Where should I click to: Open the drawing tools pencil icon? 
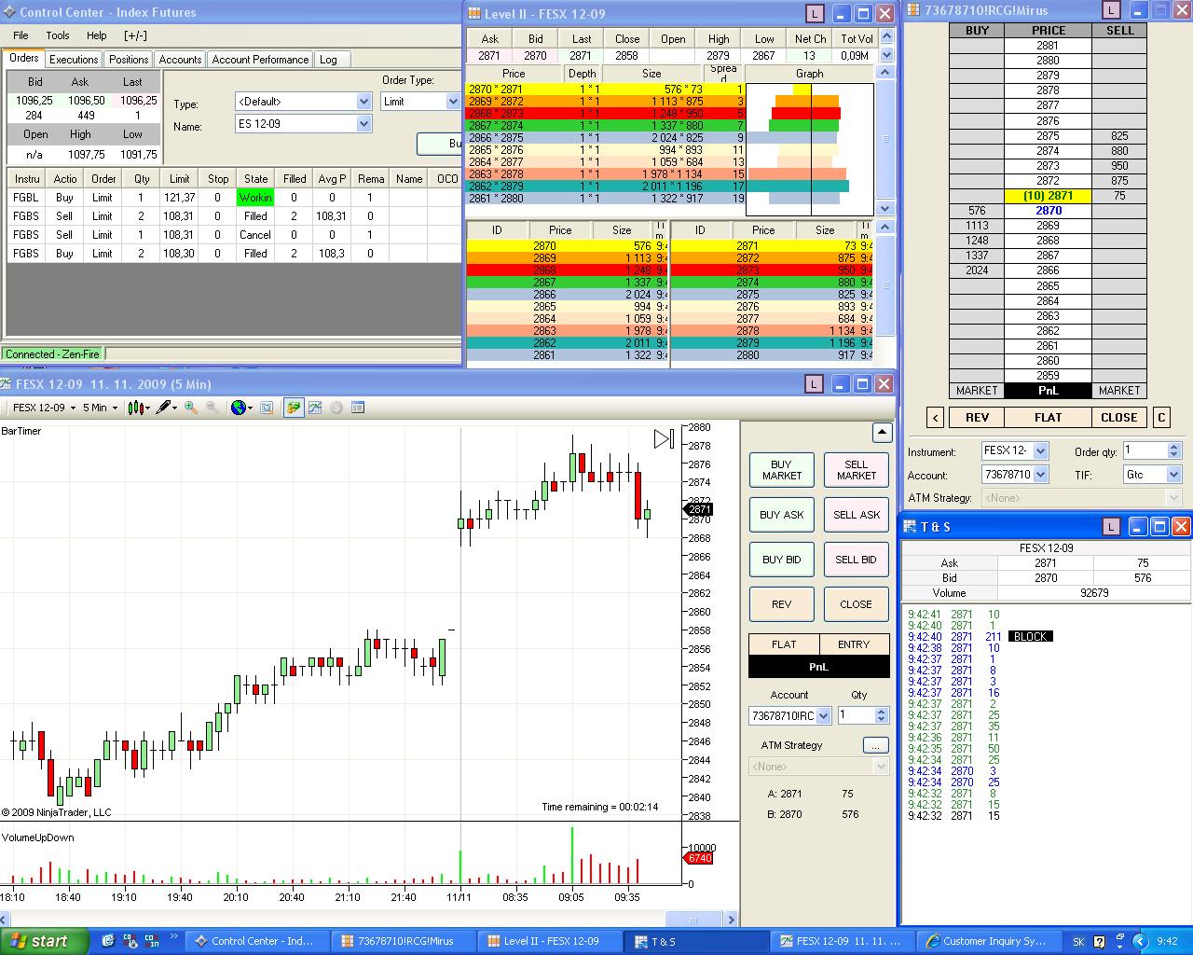click(x=167, y=408)
